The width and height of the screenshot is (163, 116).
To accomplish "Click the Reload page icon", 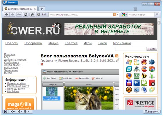I will [x=26, y=15].
